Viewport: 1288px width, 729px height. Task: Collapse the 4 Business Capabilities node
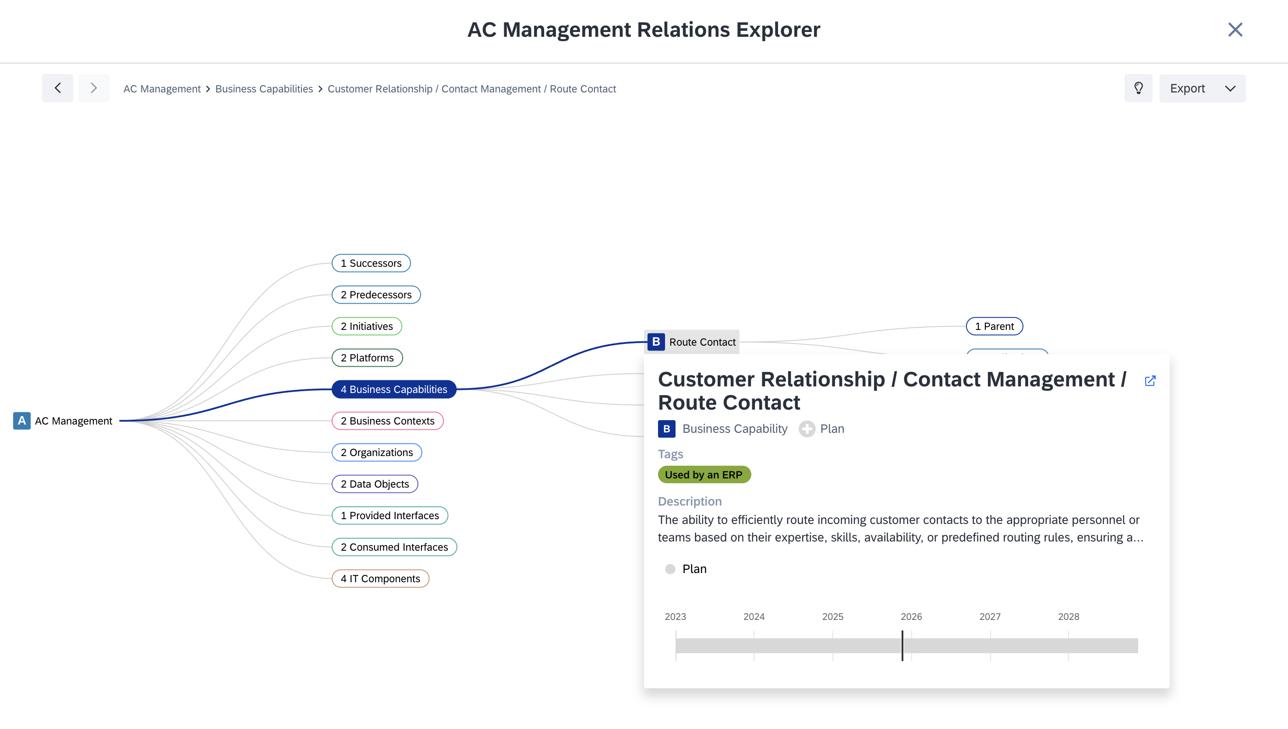click(393, 389)
